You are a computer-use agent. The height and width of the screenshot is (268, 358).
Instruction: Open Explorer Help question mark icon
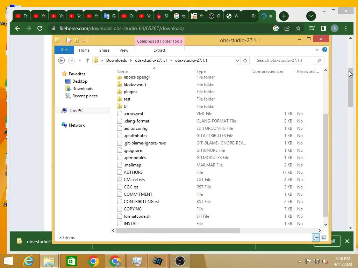324,50
